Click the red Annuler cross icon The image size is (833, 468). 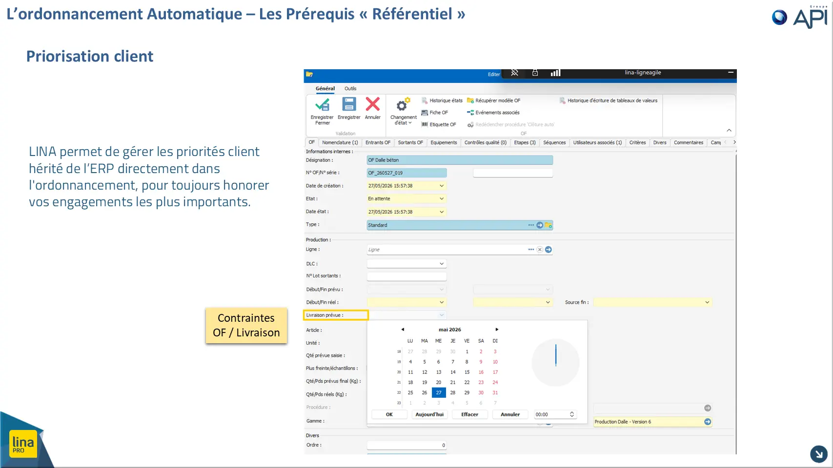tap(373, 104)
